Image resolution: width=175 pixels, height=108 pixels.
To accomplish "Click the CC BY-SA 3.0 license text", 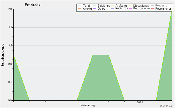I will (166, 106).
